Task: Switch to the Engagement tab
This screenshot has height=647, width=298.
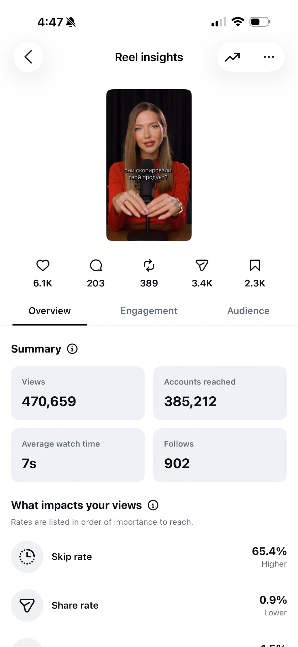Action: (x=149, y=311)
